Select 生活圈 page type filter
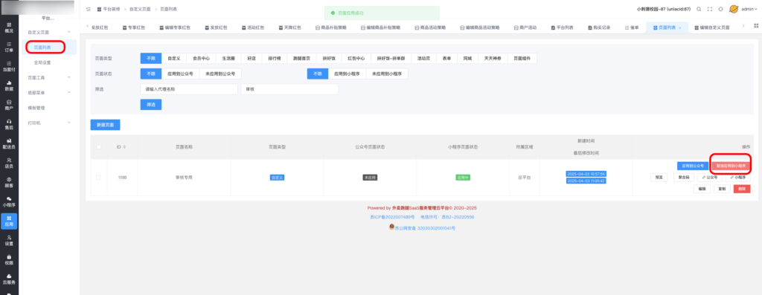Screen dimensions: 762x295 (x=228, y=58)
